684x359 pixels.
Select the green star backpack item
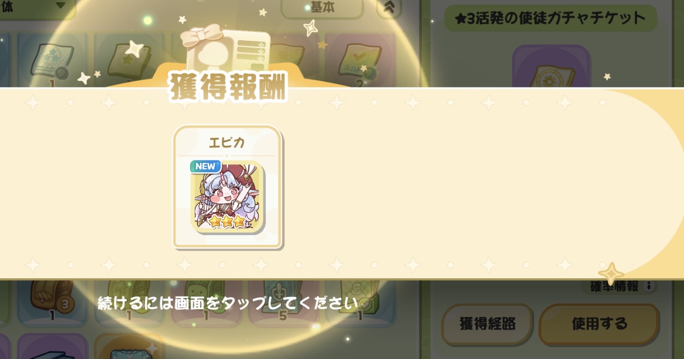click(129, 302)
